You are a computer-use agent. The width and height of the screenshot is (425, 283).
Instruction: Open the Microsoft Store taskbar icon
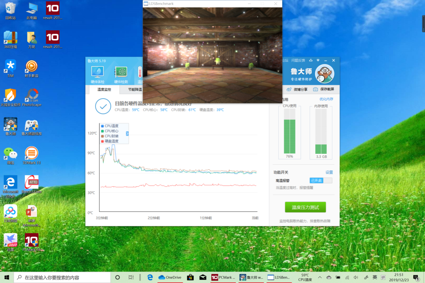pyautogui.click(x=190, y=277)
